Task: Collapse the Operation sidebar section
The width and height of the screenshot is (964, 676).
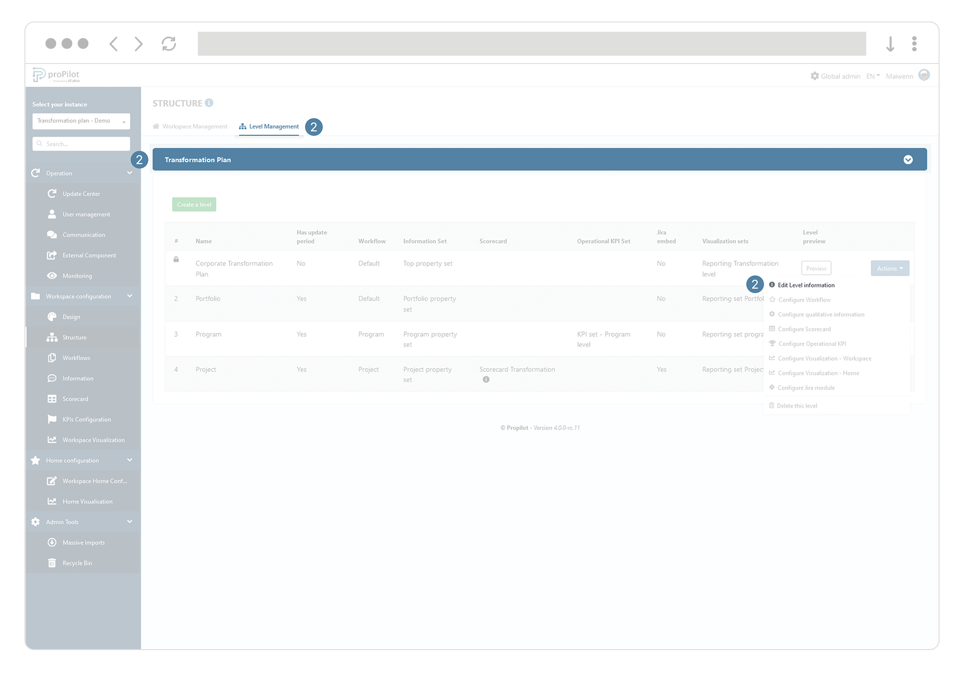Action: 129,173
